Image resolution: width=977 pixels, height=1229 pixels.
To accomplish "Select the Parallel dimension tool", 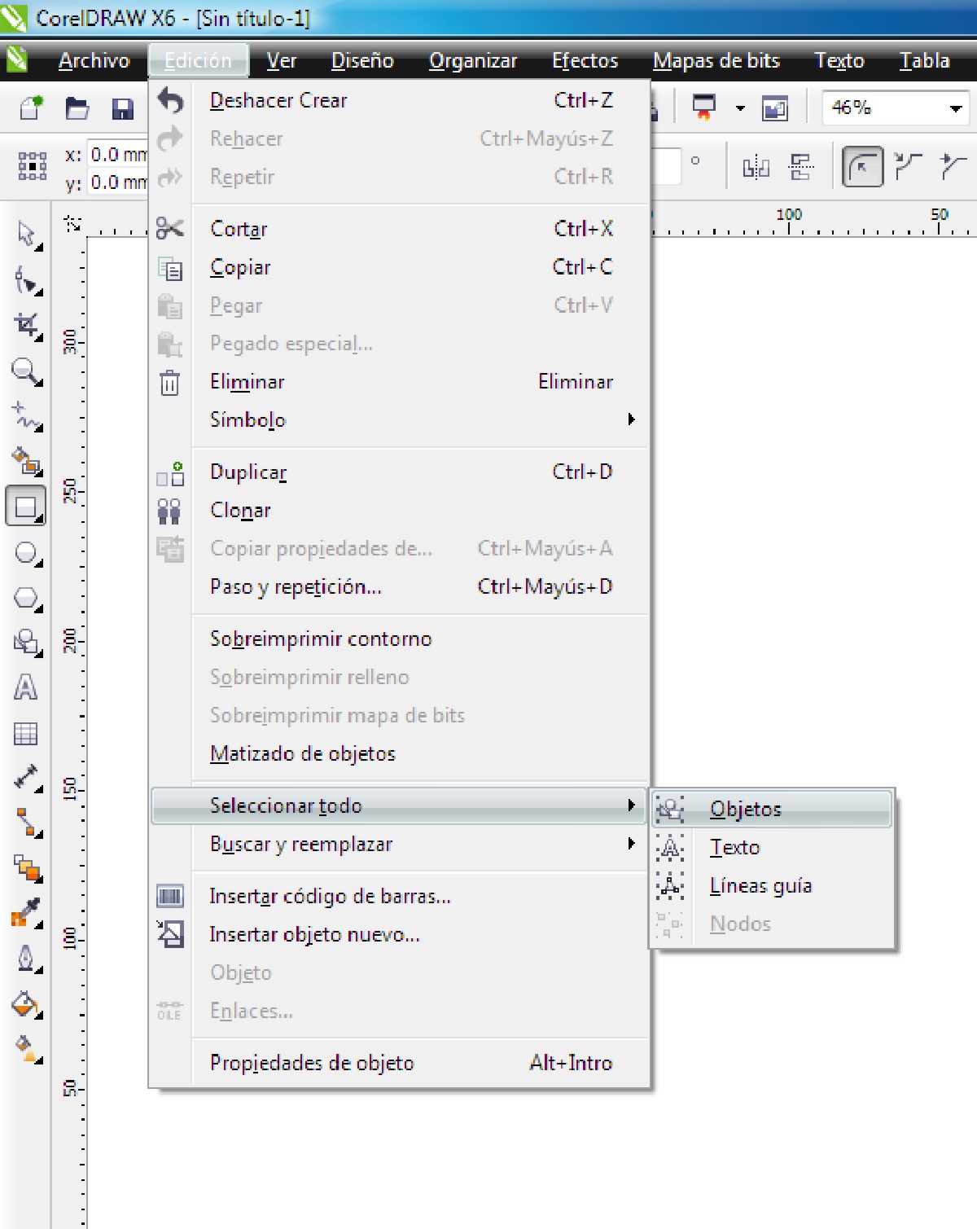I will tap(27, 778).
